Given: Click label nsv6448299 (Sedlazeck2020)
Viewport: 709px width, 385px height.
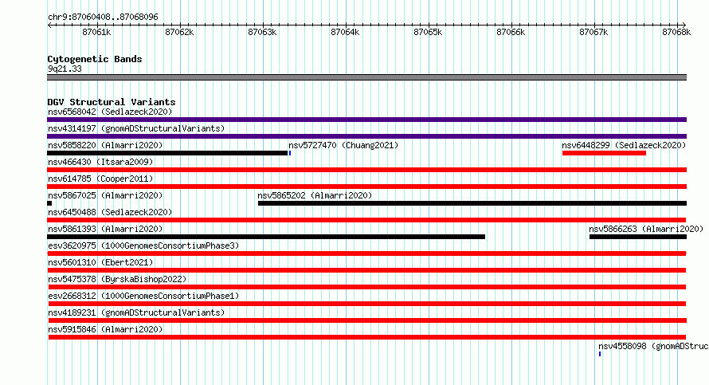Looking at the screenshot, I should coord(624,145).
